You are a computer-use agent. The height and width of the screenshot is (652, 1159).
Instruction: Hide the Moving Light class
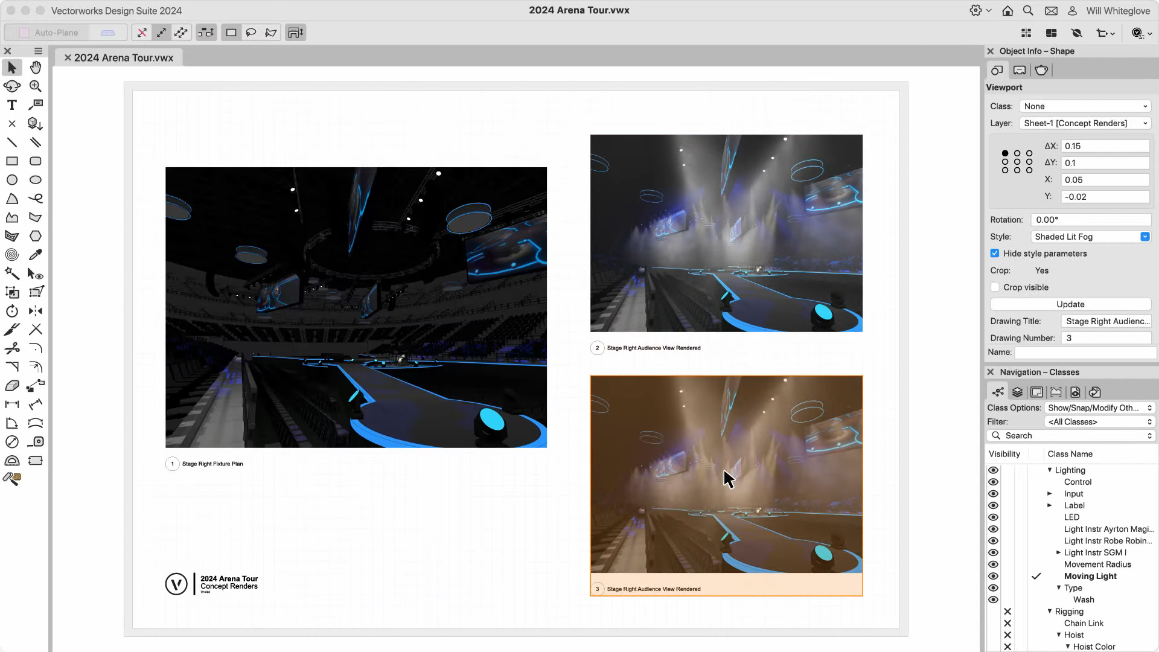993,576
